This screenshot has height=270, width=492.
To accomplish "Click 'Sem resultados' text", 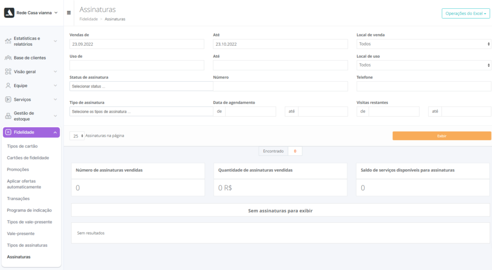I will pyautogui.click(x=91, y=233).
